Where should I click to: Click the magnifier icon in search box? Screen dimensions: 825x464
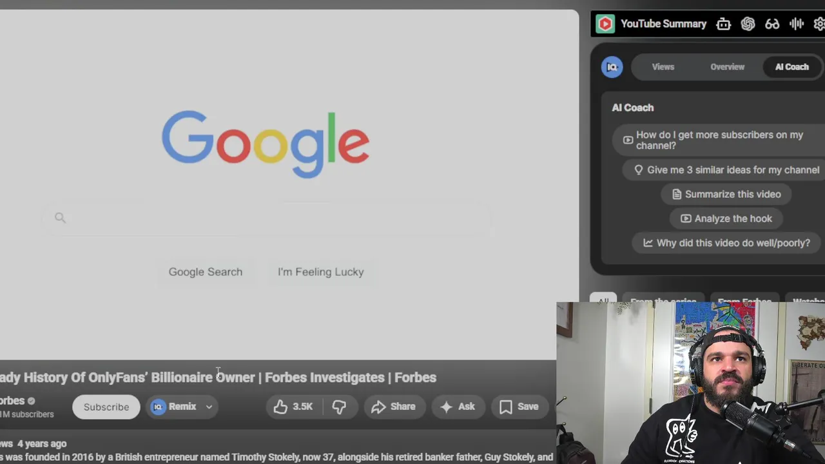click(60, 218)
